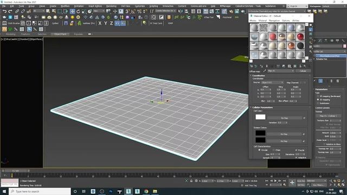
Task: Toggle Cell Color map enable checkbox
Action: [x=304, y=118]
